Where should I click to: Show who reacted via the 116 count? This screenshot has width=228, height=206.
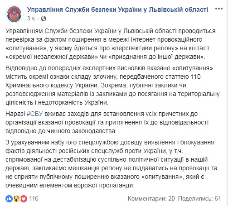(34, 198)
